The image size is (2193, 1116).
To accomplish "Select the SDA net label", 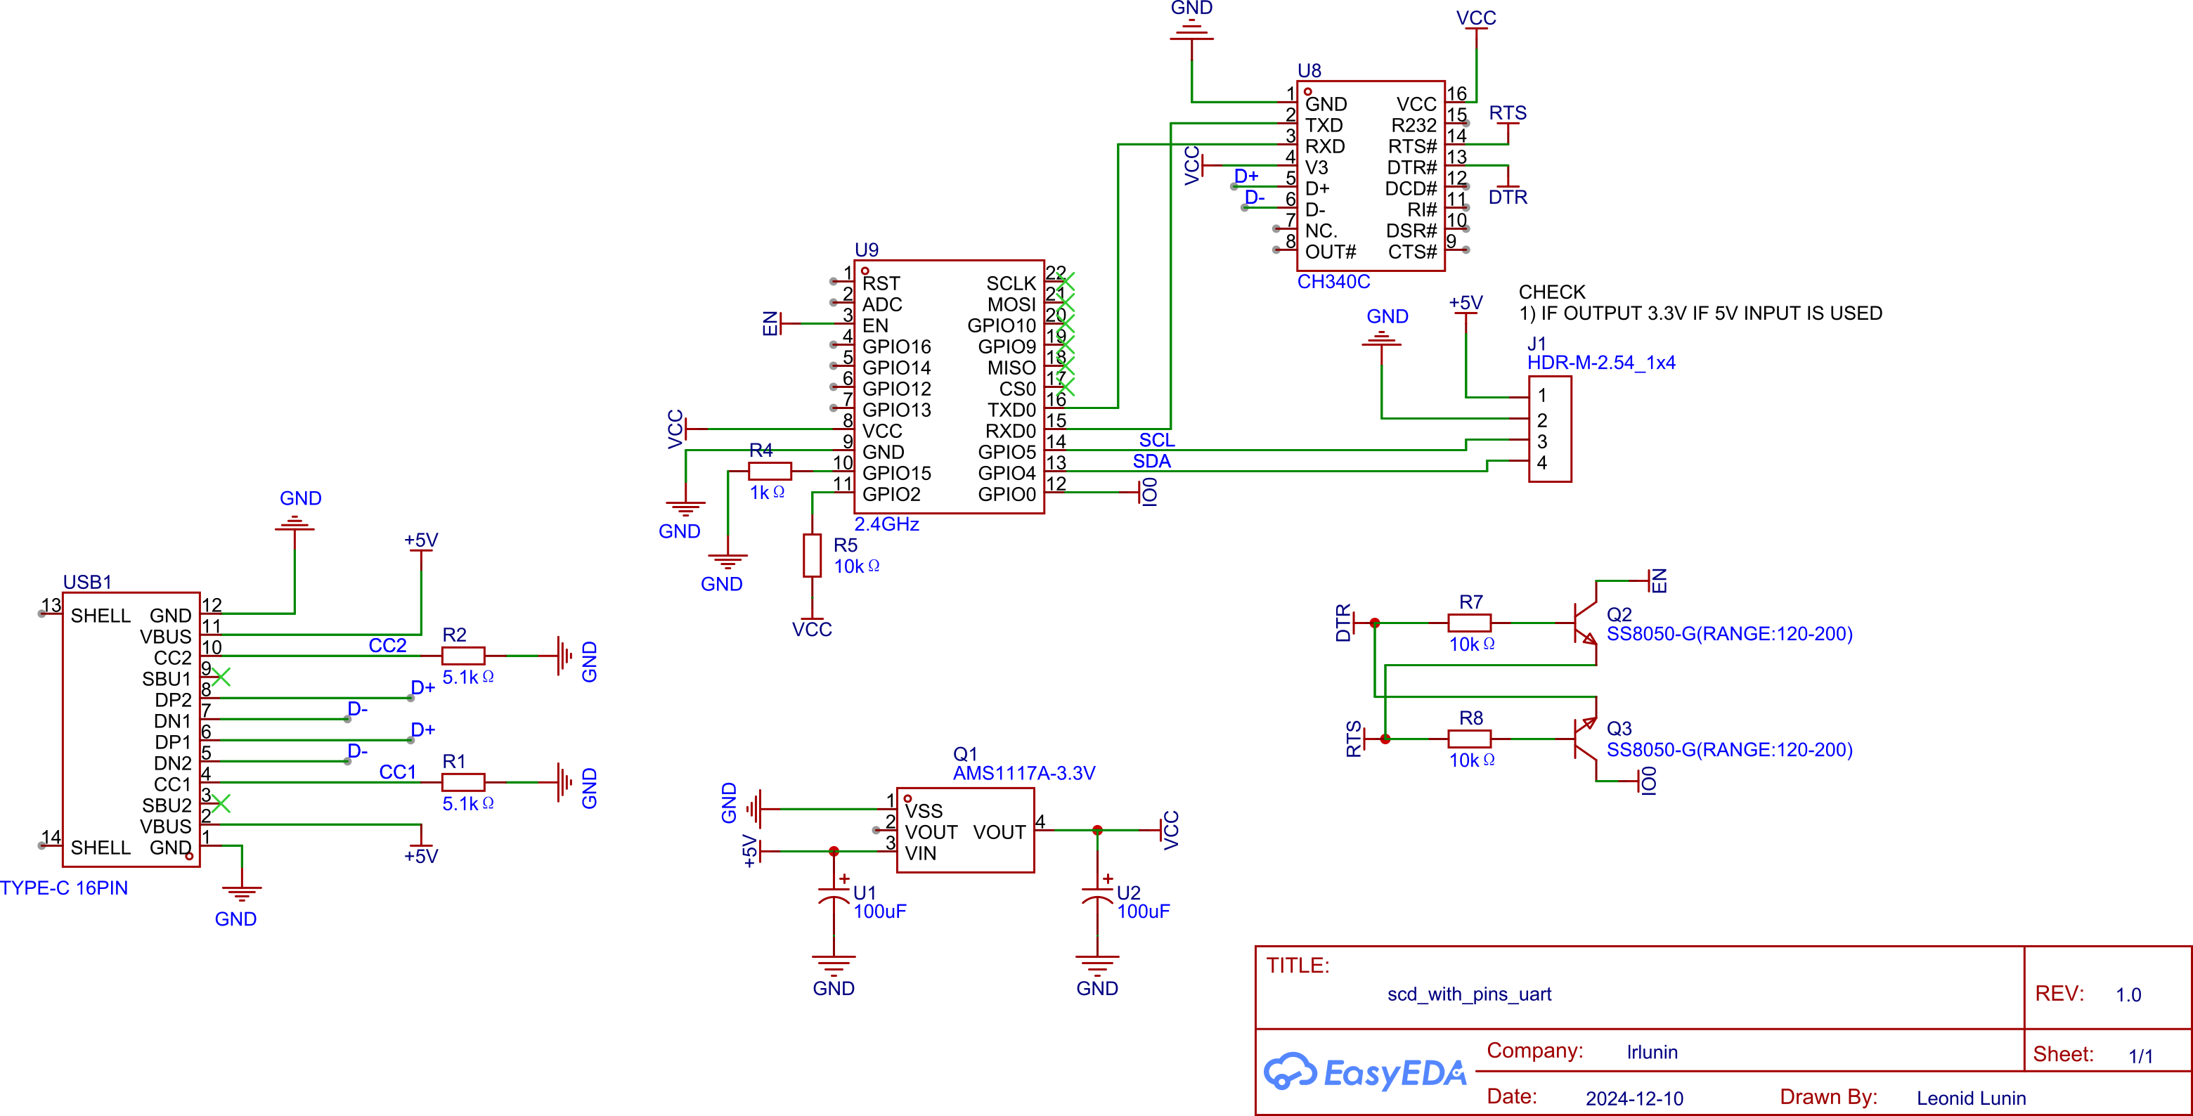I will coord(1151,462).
